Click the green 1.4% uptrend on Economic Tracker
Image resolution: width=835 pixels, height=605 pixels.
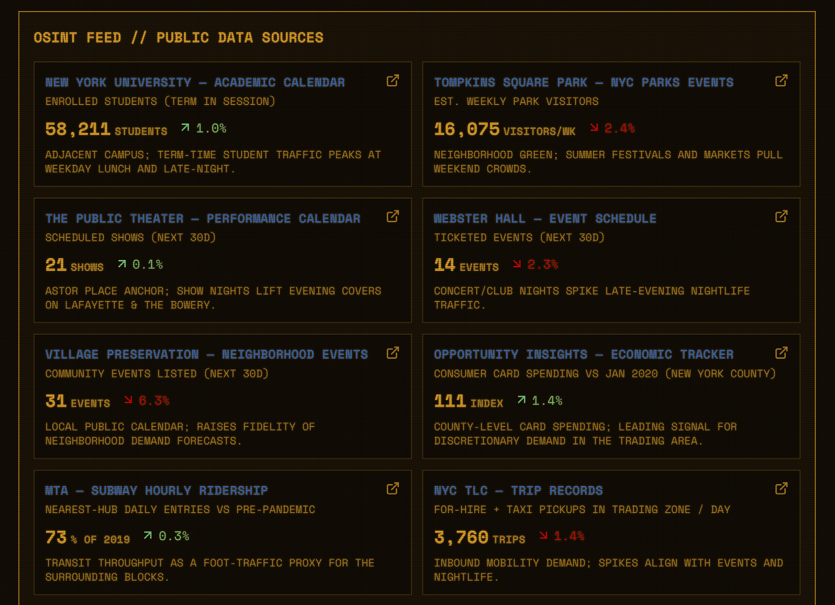point(540,401)
